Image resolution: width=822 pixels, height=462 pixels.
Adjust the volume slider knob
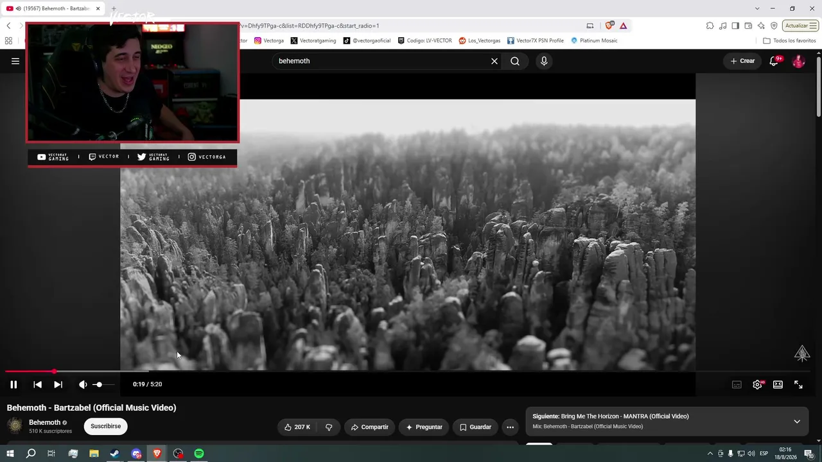click(98, 384)
